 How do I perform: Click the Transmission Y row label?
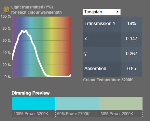pos(100,23)
